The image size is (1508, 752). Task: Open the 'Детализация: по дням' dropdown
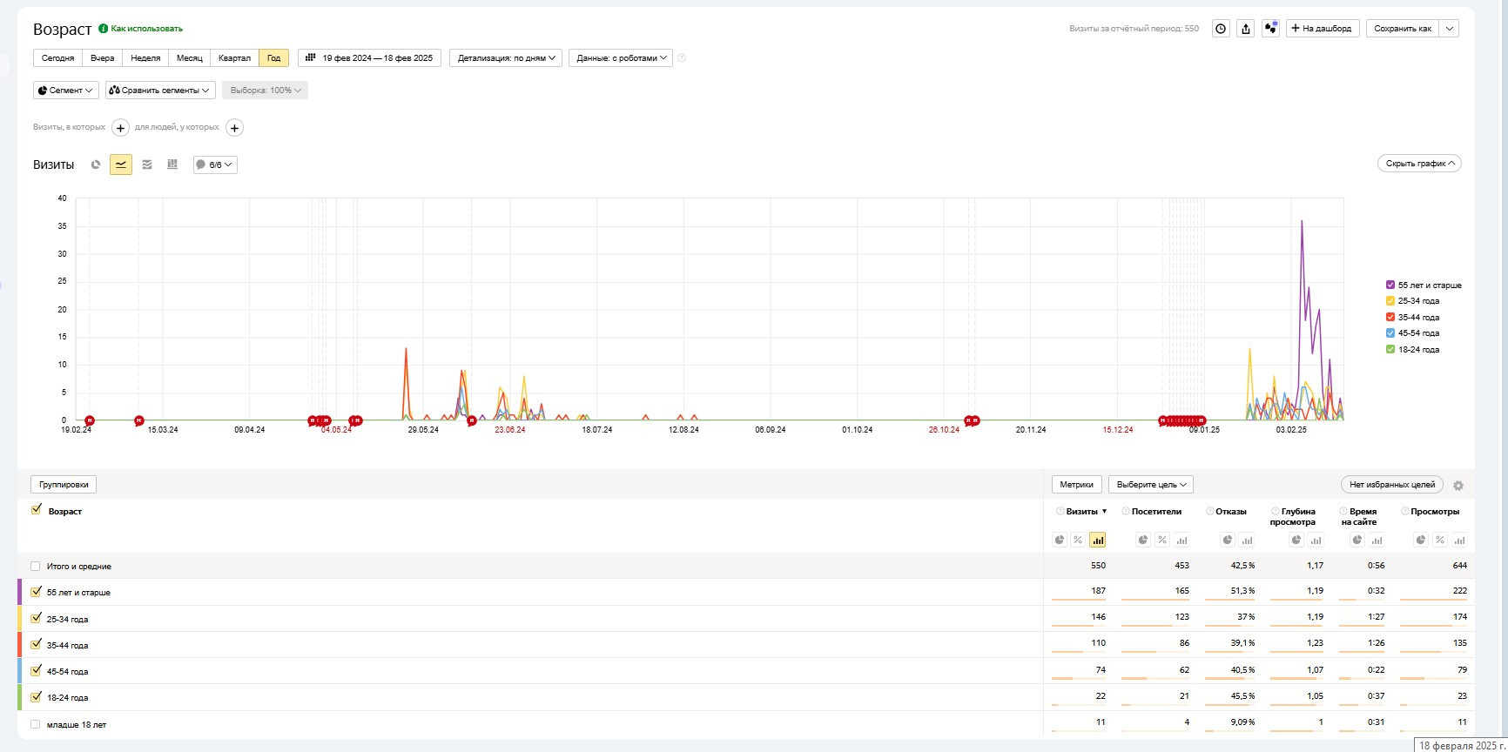coord(506,58)
